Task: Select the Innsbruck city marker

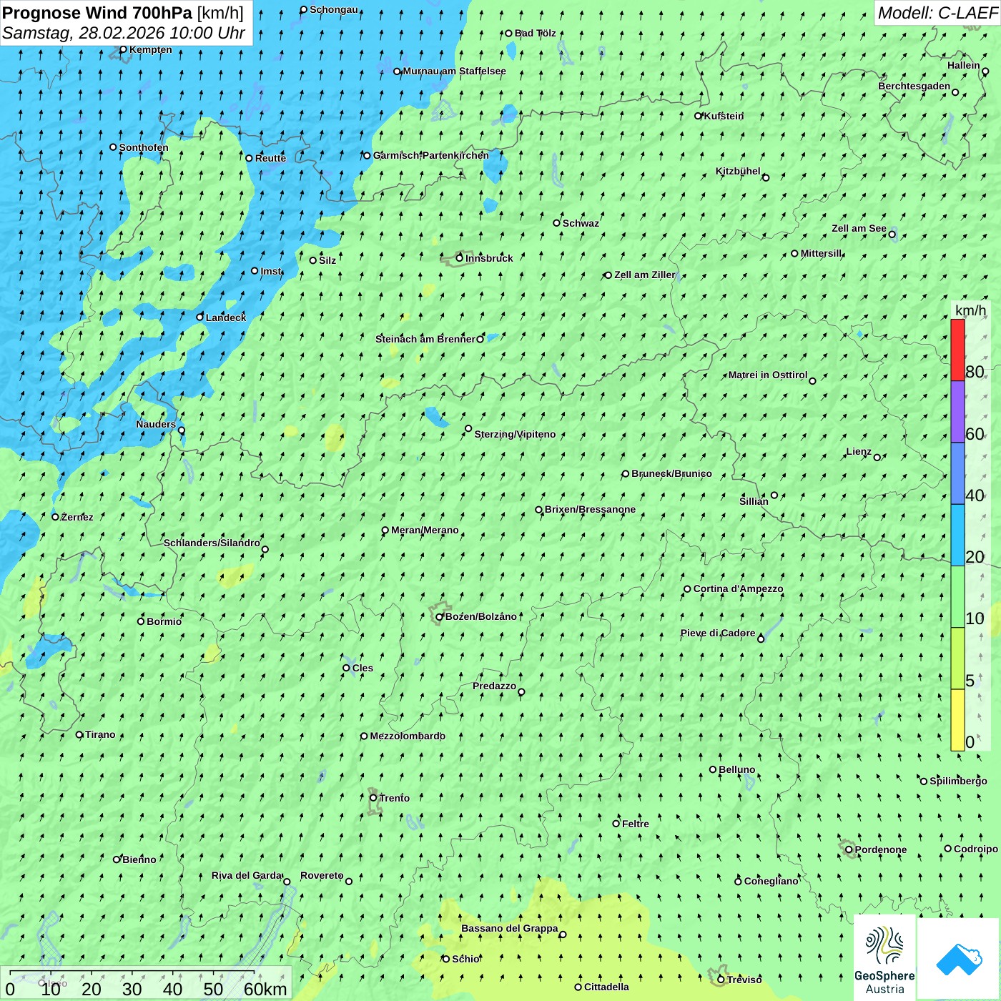Action: pyautogui.click(x=460, y=258)
